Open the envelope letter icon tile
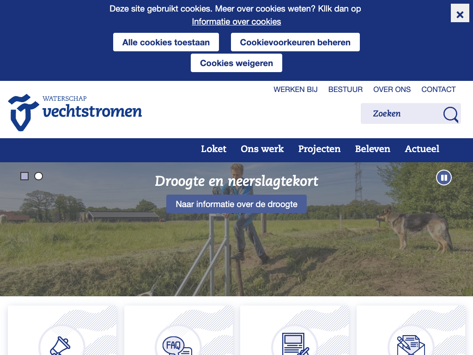 pyautogui.click(x=411, y=330)
